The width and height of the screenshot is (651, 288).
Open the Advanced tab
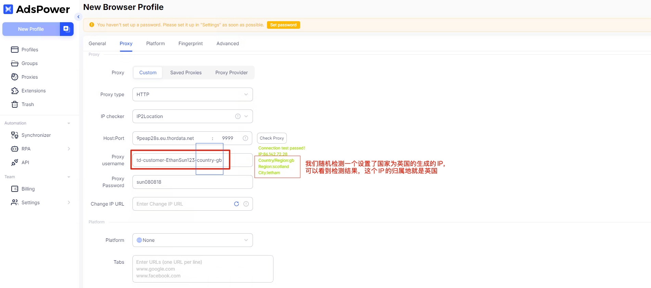point(228,43)
